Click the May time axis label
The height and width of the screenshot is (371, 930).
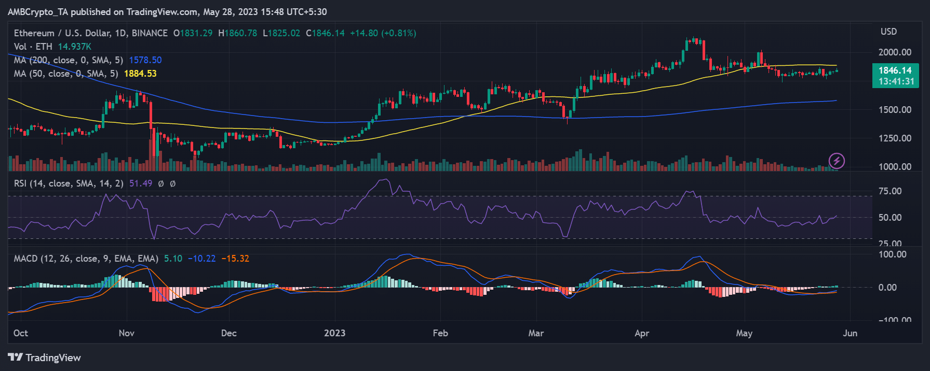coord(744,333)
